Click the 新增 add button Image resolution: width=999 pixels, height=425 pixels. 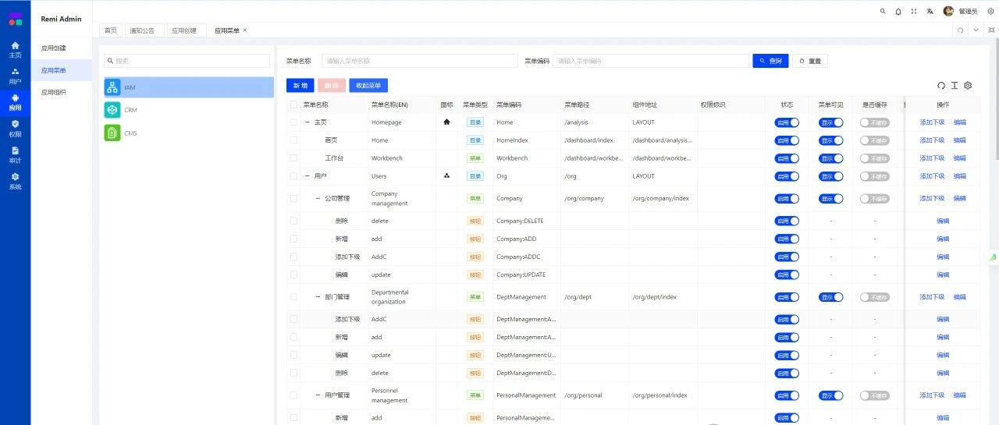pos(300,86)
